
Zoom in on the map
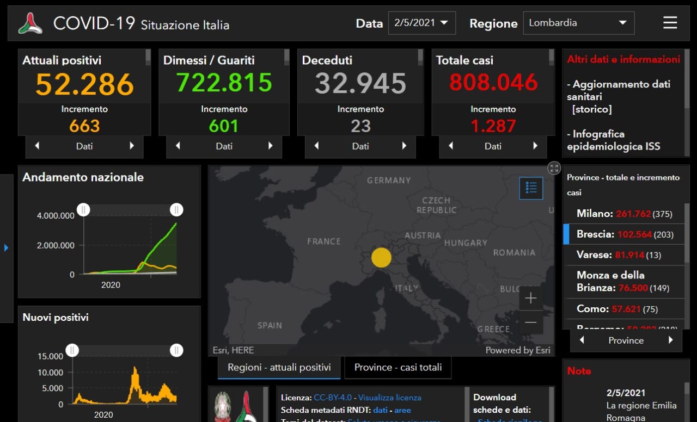tap(530, 298)
